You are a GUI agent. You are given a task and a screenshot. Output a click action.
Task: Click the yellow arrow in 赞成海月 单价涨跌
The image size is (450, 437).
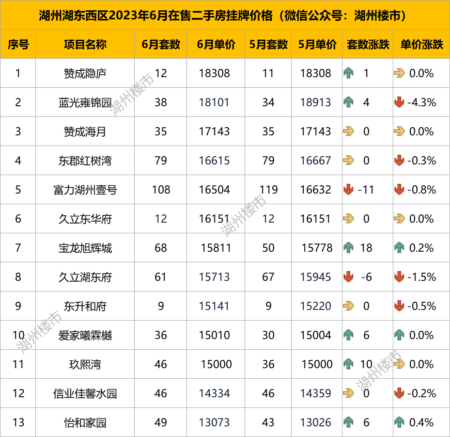point(399,131)
